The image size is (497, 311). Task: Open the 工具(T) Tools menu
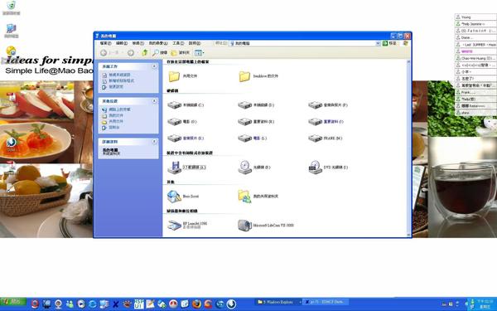178,43
